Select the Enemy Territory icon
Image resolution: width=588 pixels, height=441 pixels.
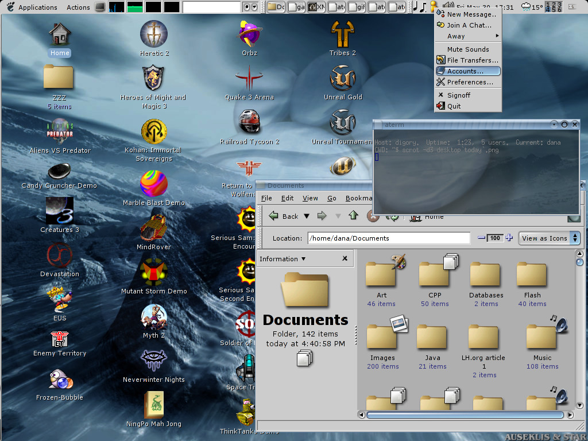(x=60, y=339)
